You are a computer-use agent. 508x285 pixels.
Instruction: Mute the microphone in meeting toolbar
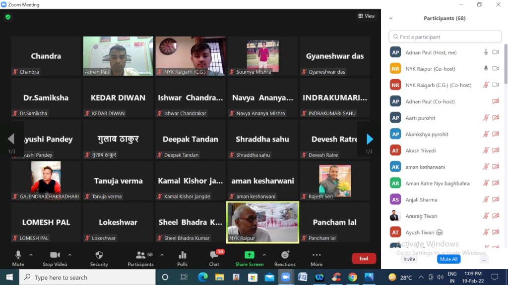(x=18, y=255)
